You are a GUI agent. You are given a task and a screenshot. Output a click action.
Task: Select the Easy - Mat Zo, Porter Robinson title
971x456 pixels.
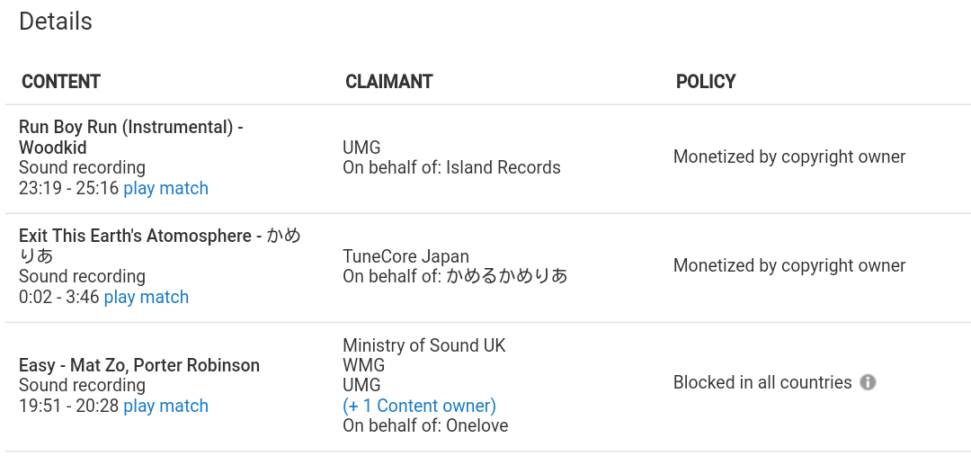coord(139,365)
